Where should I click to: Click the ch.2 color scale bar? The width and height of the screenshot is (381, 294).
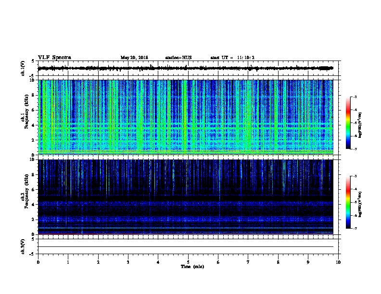pyautogui.click(x=348, y=202)
